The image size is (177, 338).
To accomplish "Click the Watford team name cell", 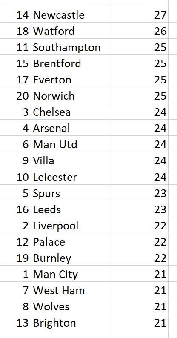I will click(71, 31).
